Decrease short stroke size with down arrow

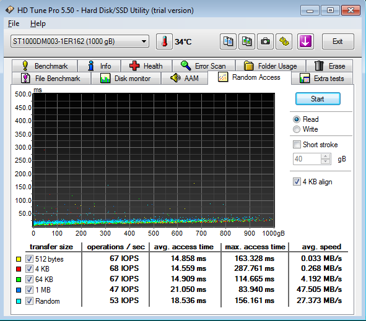325,161
